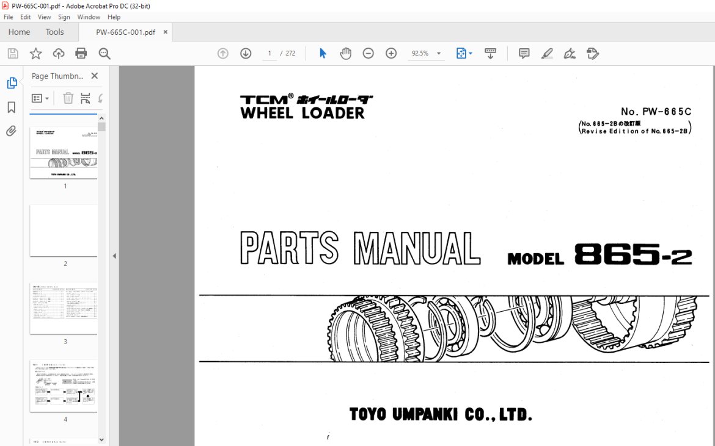The image size is (715, 446).
Task: Click the Save file icon
Action: click(13, 54)
